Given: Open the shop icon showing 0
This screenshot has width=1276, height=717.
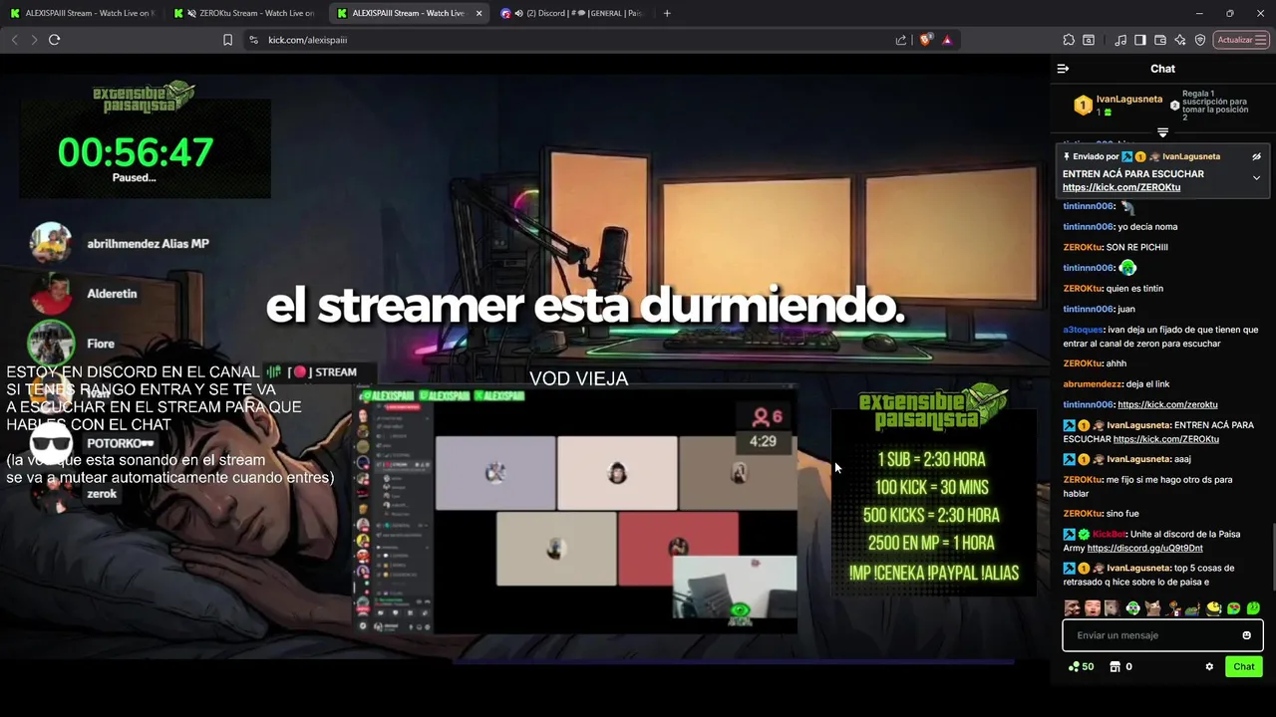Looking at the screenshot, I should pos(1120,666).
